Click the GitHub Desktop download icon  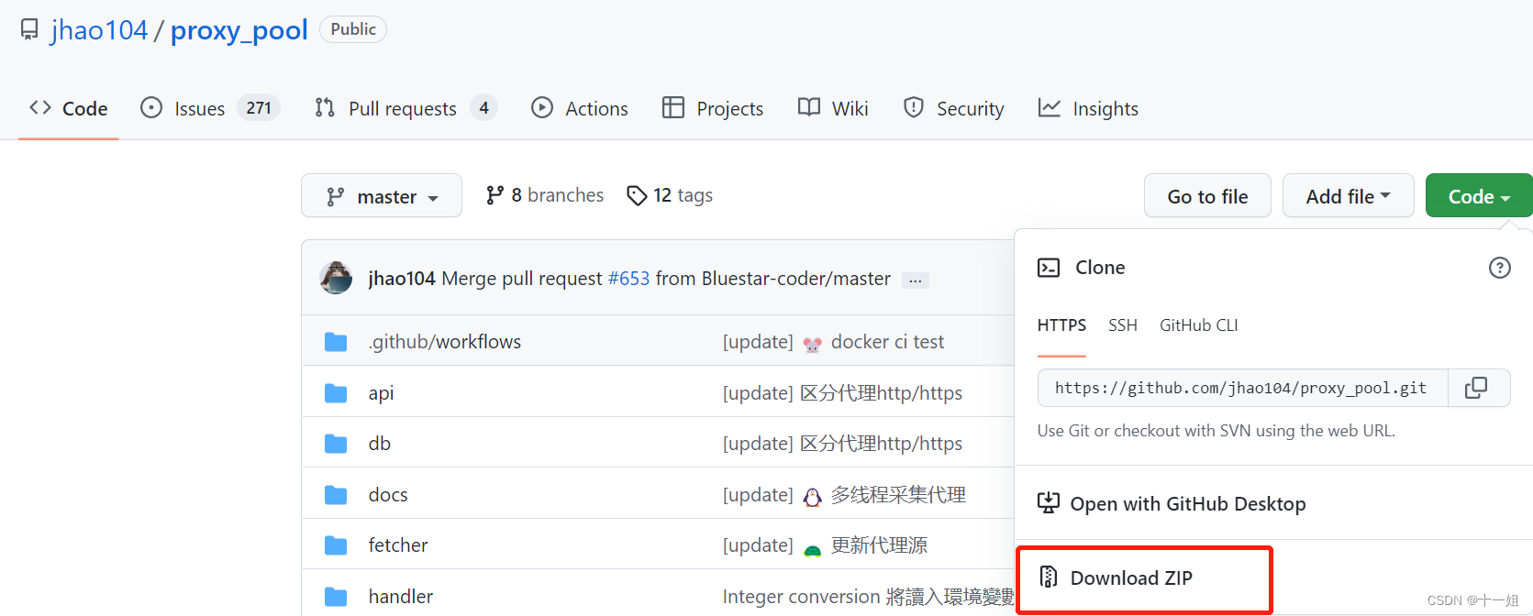point(1048,503)
